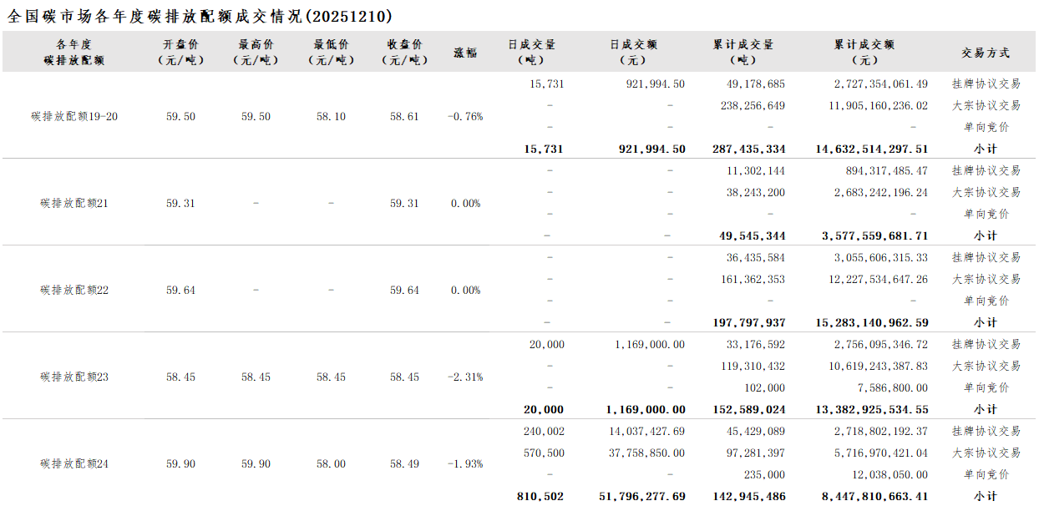Click the 51,796,277.69 daily turnover subtotal
Screen dimensions: 1039x506
click(641, 496)
